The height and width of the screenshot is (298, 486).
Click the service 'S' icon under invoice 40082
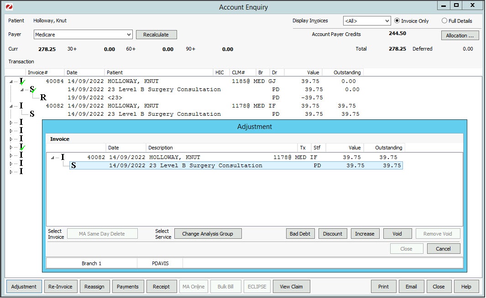point(32,114)
